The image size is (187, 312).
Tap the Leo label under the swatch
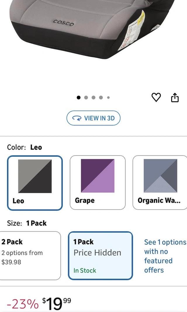click(x=18, y=201)
